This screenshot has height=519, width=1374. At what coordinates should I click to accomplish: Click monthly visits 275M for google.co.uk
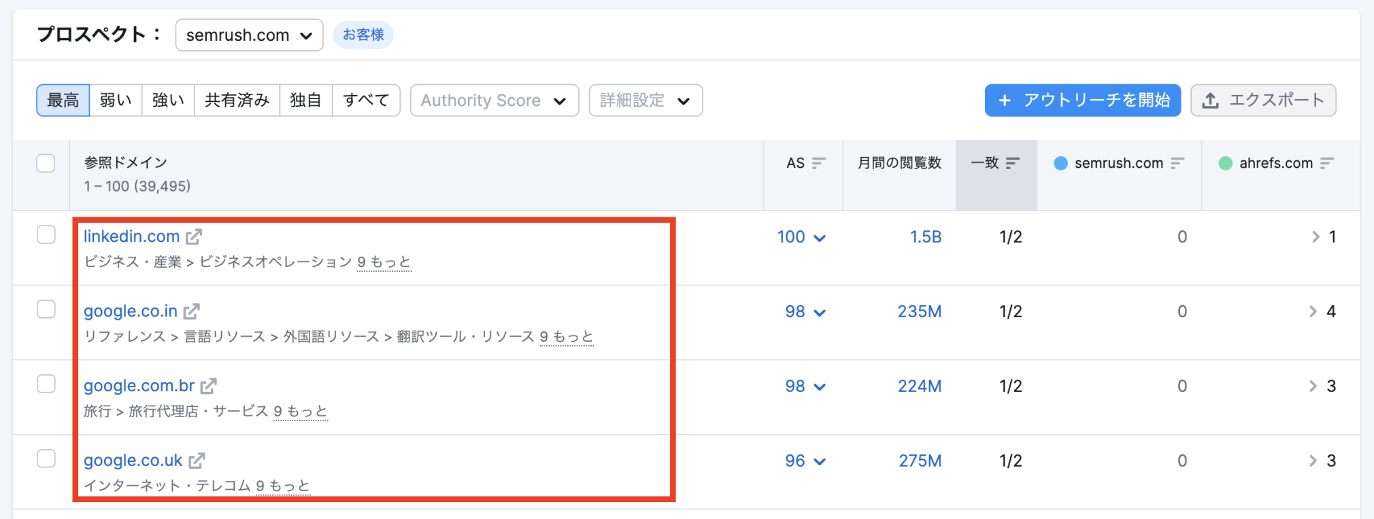tap(920, 461)
